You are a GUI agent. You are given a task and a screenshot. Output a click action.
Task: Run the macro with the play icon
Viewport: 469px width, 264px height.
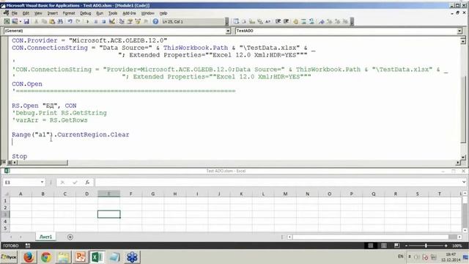(88, 21)
